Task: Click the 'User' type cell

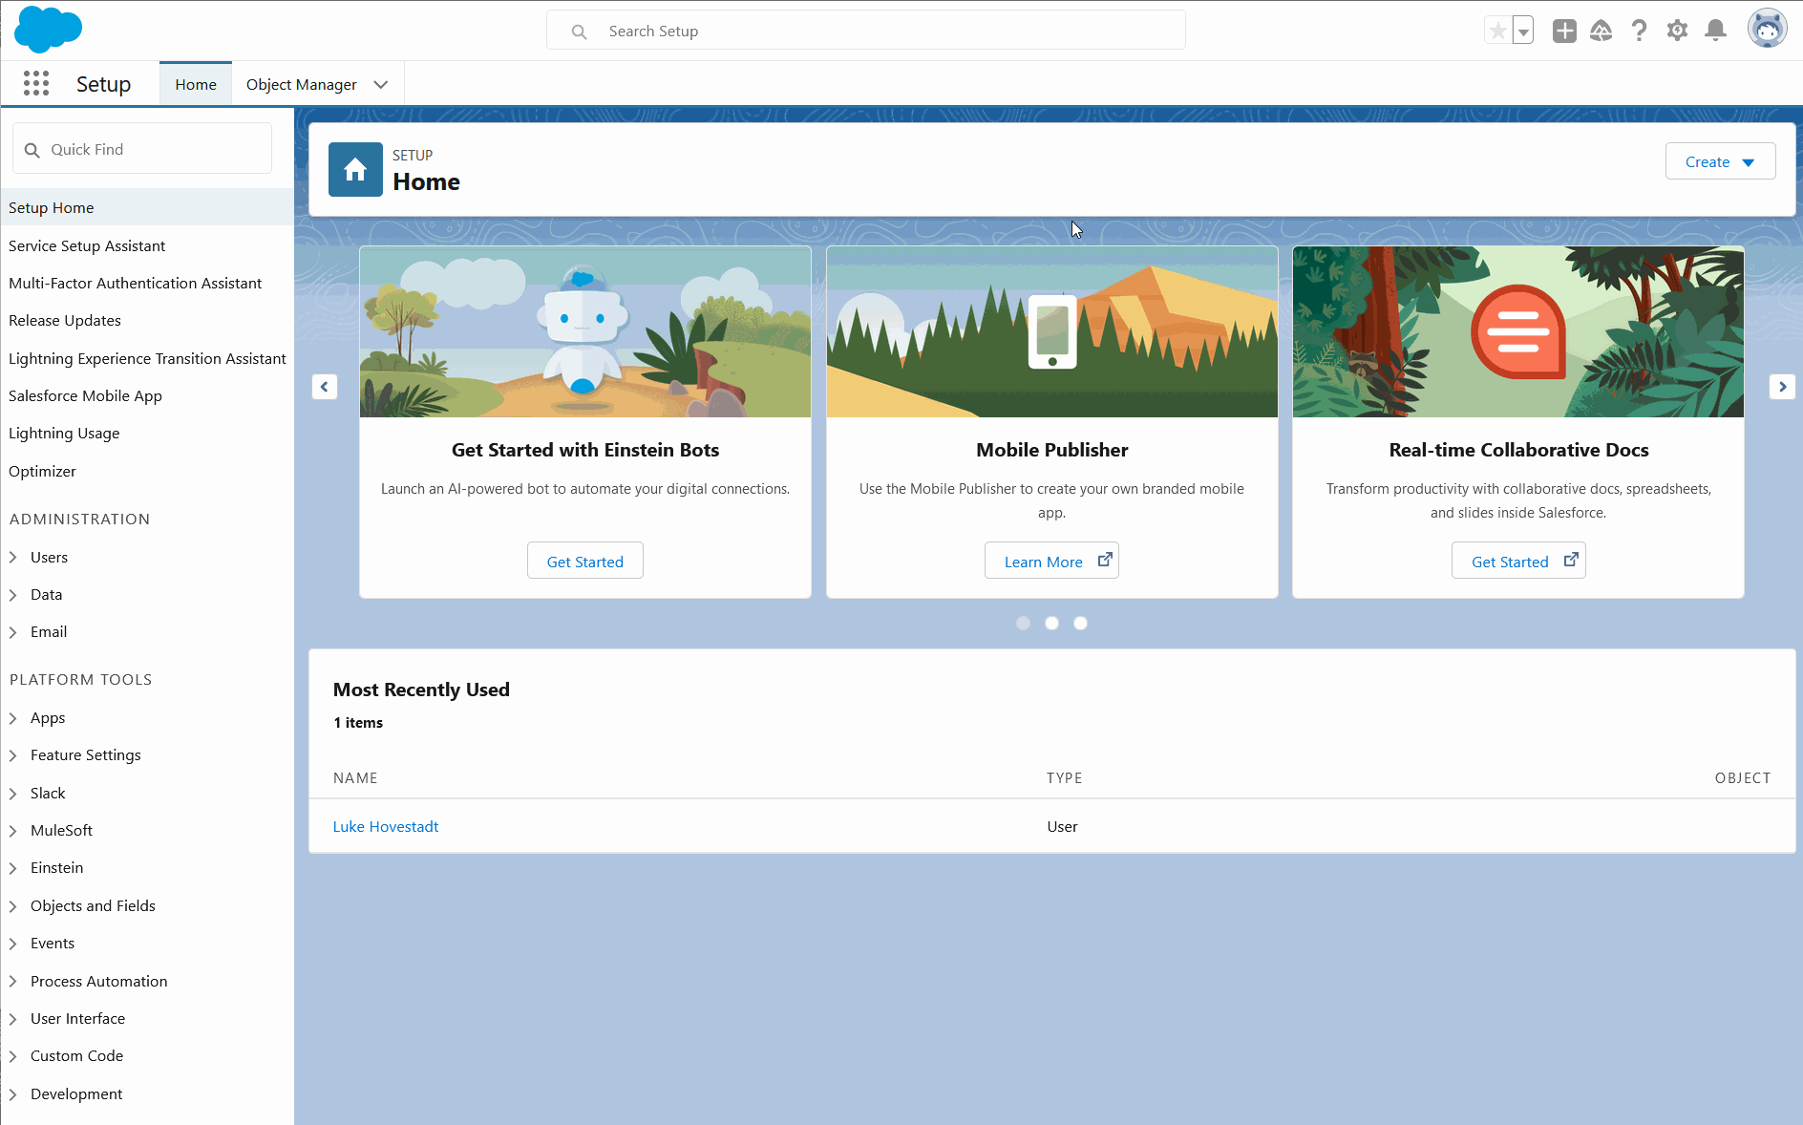Action: pyautogui.click(x=1062, y=826)
